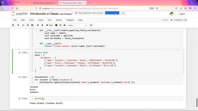The width and height of the screenshot is (198, 111).
Task: Open the Help menu
Action: click(80, 20)
